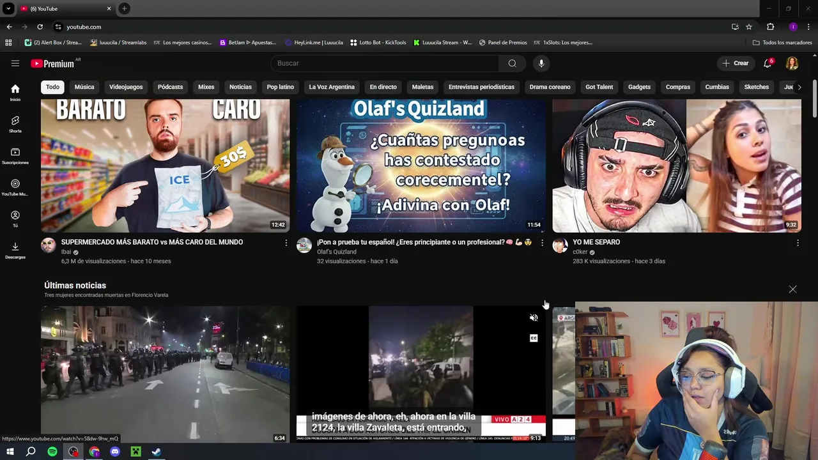The image size is (818, 460).
Task: Open the YO ME SEPARO video title
Action: 596,242
